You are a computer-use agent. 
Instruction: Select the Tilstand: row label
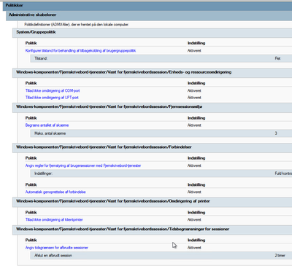click(41, 58)
